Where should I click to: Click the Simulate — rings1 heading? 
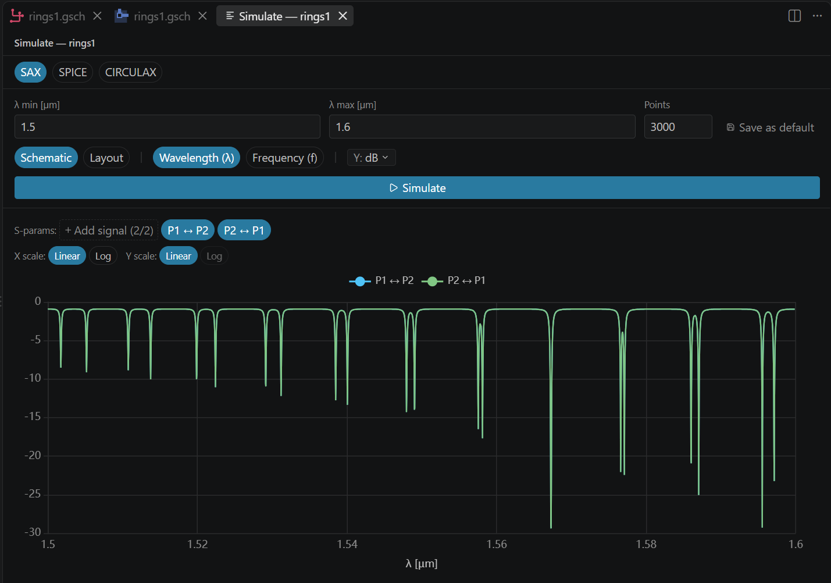click(x=55, y=43)
